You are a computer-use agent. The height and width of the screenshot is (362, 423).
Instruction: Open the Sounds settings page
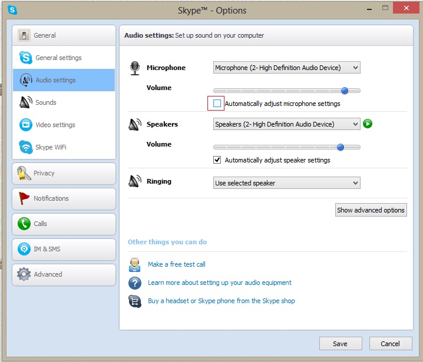tap(64, 102)
